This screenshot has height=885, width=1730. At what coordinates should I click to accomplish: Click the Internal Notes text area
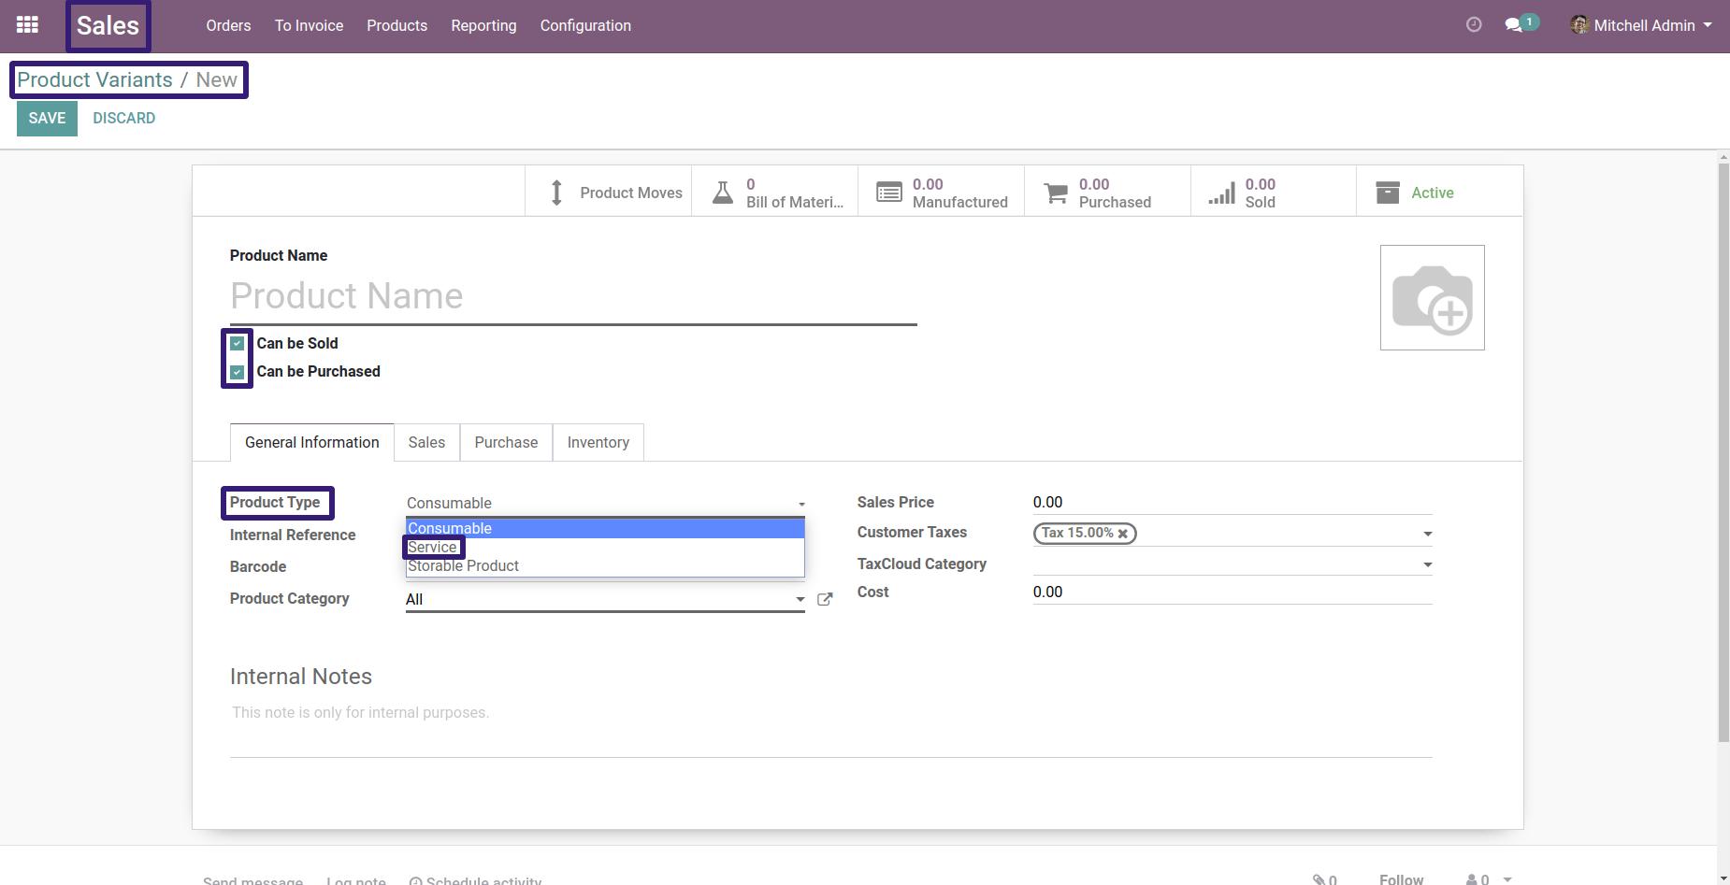coord(831,729)
